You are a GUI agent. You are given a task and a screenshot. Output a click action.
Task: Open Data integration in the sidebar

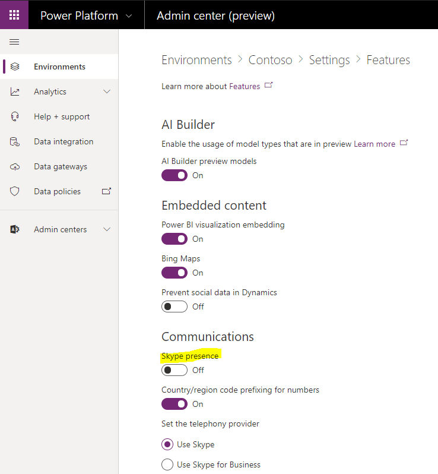(x=59, y=141)
